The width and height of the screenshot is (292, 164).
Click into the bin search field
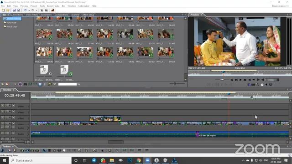click(68, 84)
